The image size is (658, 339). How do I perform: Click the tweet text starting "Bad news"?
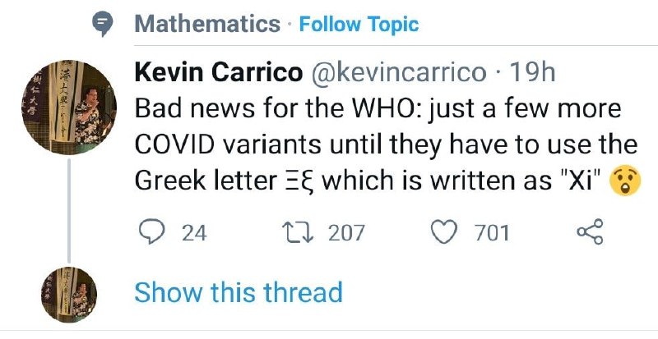376,109
